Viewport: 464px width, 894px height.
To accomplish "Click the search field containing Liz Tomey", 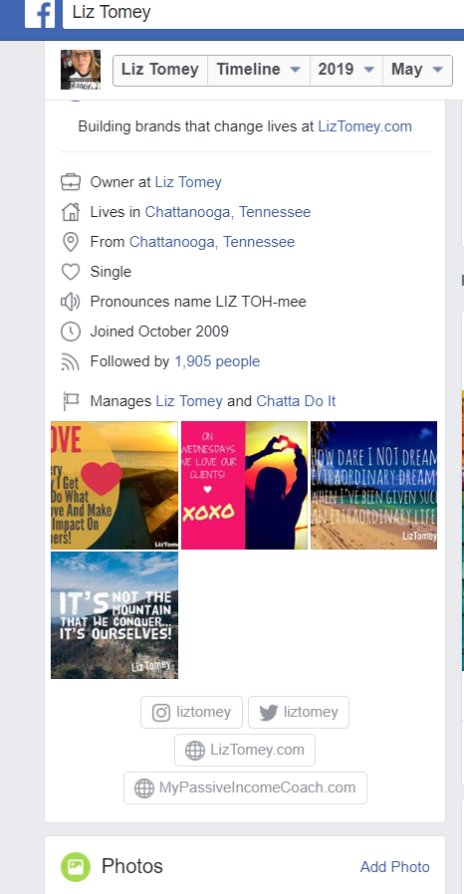I will pos(263,13).
